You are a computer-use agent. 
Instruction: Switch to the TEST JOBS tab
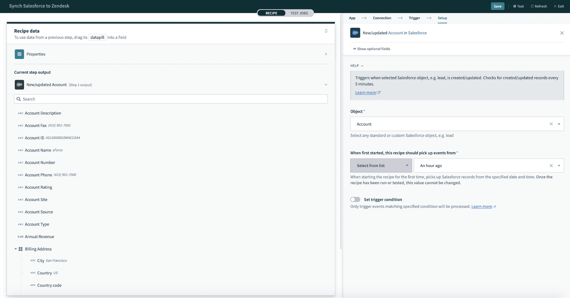299,13
